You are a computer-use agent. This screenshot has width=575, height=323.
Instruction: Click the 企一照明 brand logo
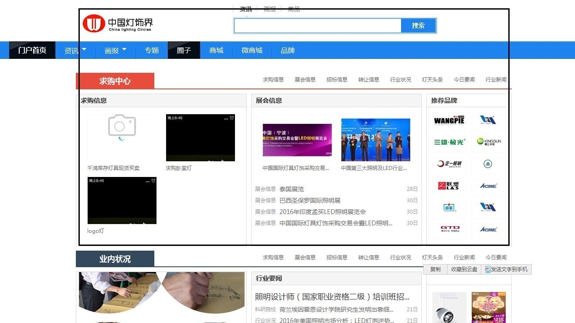click(x=449, y=164)
